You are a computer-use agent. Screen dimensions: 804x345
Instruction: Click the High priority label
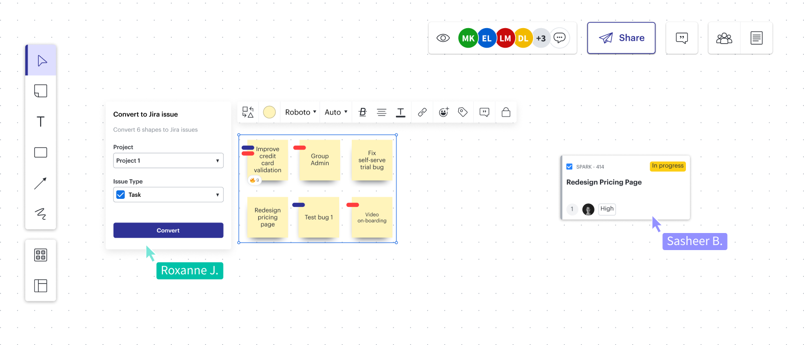[x=607, y=209]
